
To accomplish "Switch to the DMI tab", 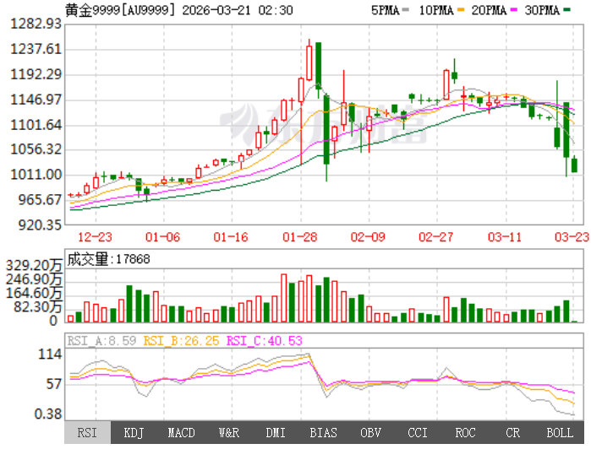I will [x=276, y=433].
